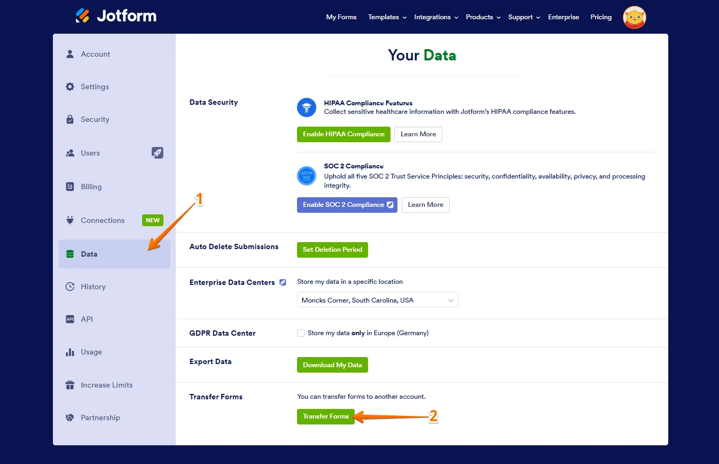
Task: Open My Forms from top navigation
Action: tap(341, 17)
